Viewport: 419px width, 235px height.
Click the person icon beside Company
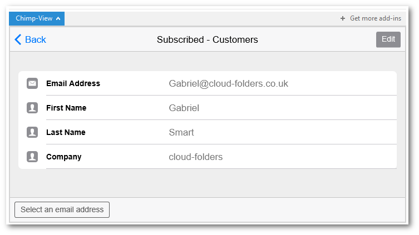[x=32, y=157]
